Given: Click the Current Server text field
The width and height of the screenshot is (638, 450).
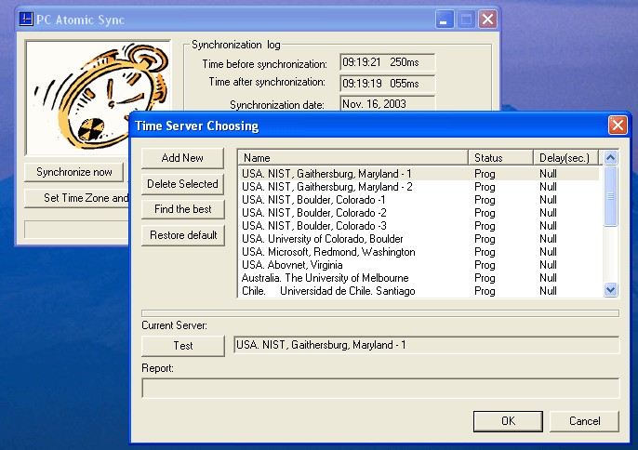Looking at the screenshot, I should tap(425, 346).
